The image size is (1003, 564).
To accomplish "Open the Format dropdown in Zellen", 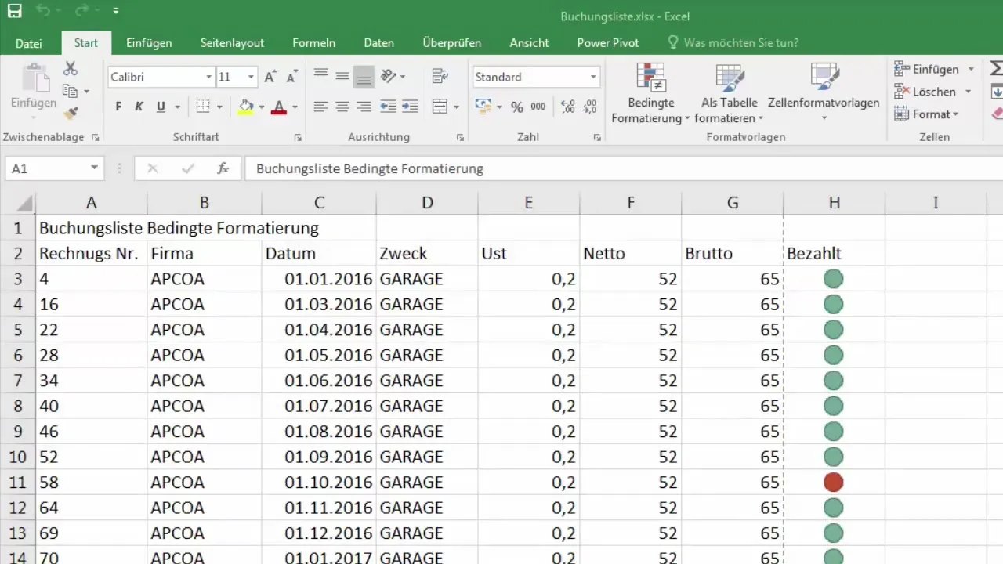I will (x=926, y=114).
